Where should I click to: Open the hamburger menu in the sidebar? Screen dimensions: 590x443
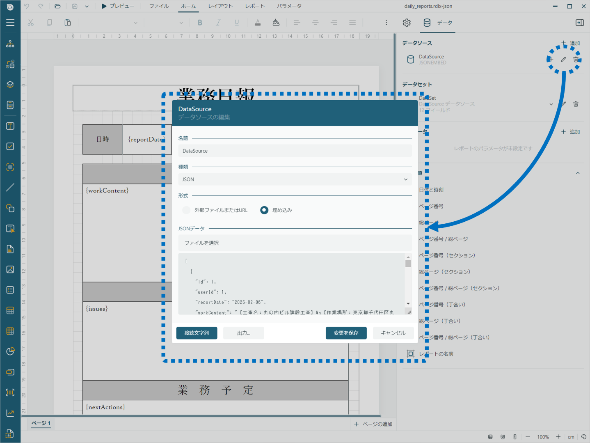[x=10, y=23]
